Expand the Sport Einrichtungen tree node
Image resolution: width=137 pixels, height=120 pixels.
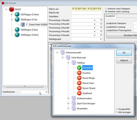[68, 103]
